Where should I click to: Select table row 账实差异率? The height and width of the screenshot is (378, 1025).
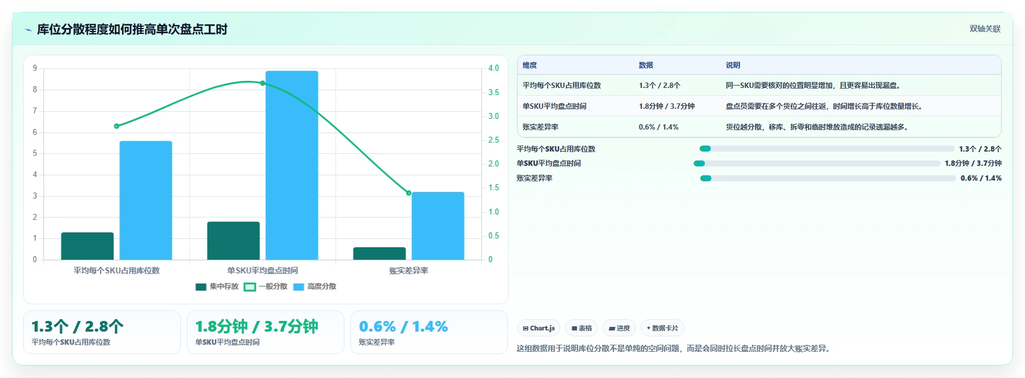pos(759,127)
